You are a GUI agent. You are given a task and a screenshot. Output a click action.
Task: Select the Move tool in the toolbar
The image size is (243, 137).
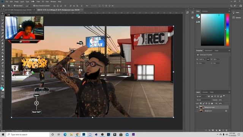point(3,14)
